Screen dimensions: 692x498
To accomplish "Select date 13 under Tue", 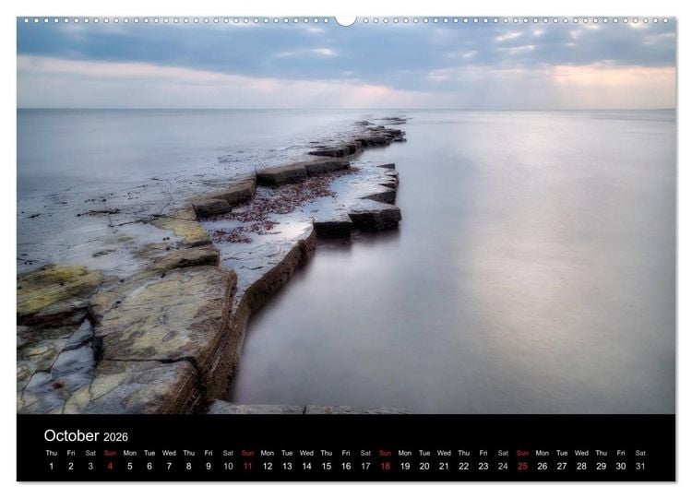I will pos(287,467).
